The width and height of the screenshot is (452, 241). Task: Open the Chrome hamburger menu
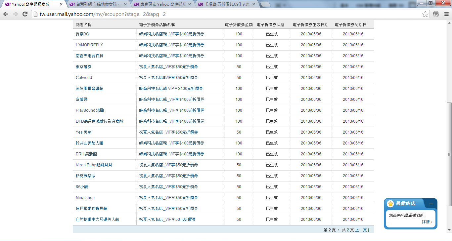pyautogui.click(x=446, y=14)
